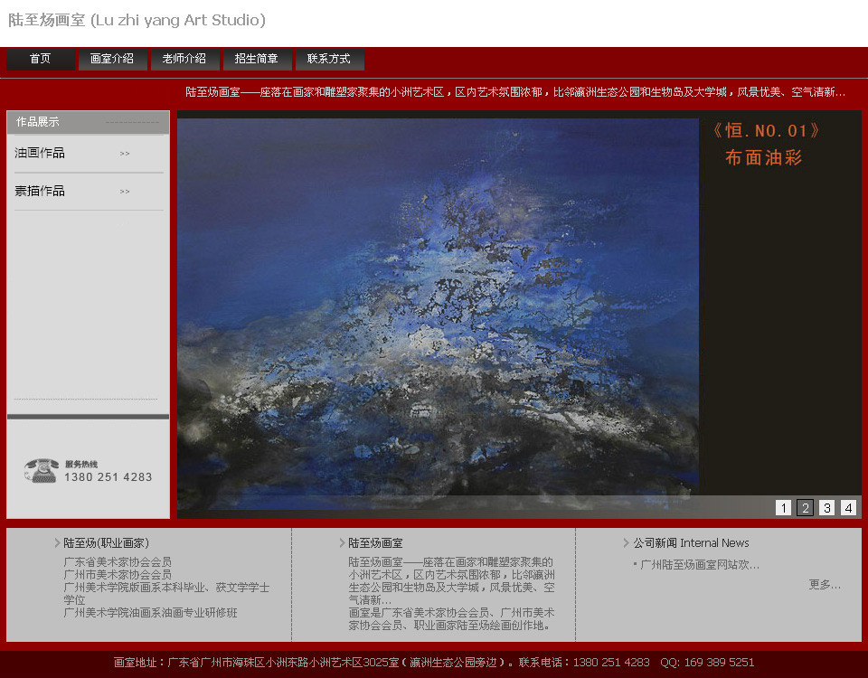Open 素描作品 category
868x678 pixels.
[x=40, y=191]
